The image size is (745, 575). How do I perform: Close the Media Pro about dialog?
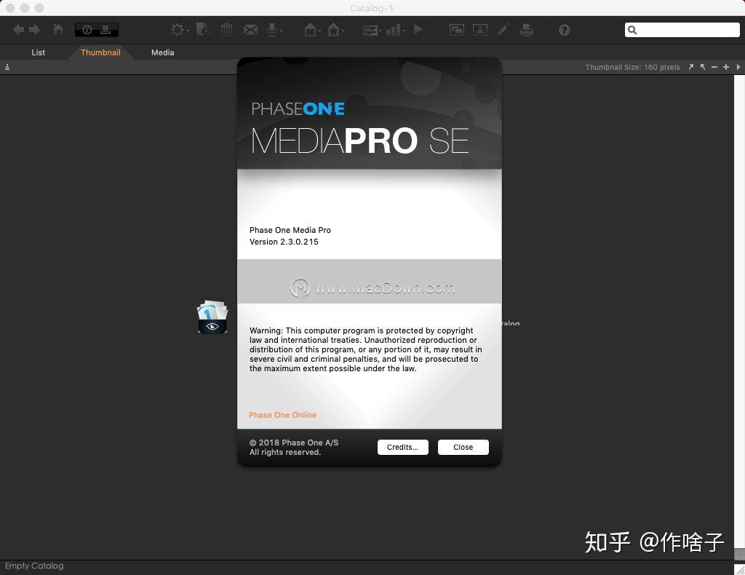tap(463, 447)
